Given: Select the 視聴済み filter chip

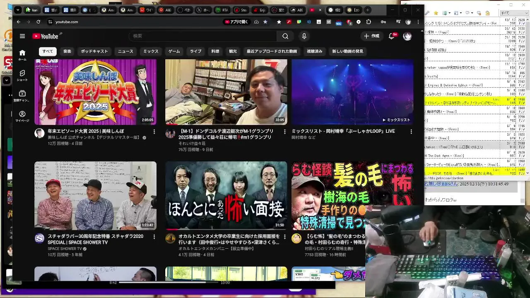Looking at the screenshot, I should pos(314,51).
